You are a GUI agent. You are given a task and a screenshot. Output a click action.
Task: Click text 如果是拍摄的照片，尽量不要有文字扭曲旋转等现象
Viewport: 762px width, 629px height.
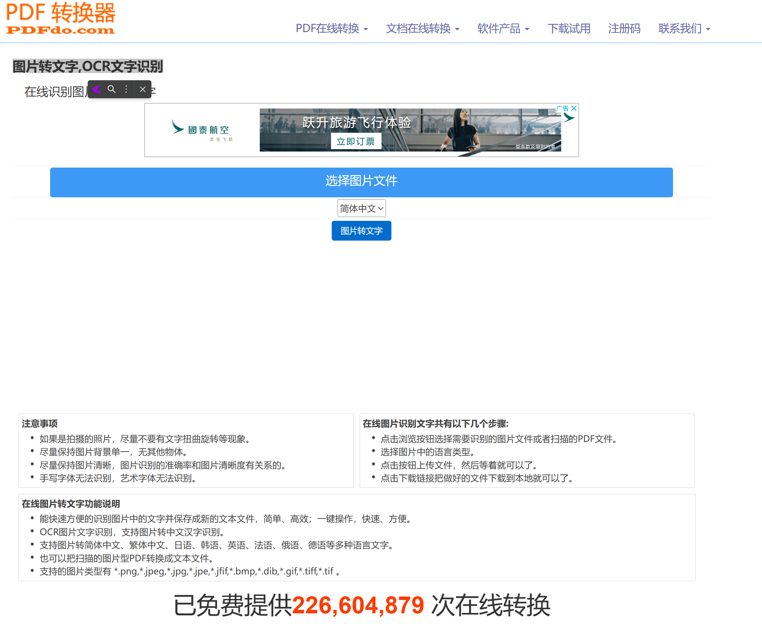point(145,439)
